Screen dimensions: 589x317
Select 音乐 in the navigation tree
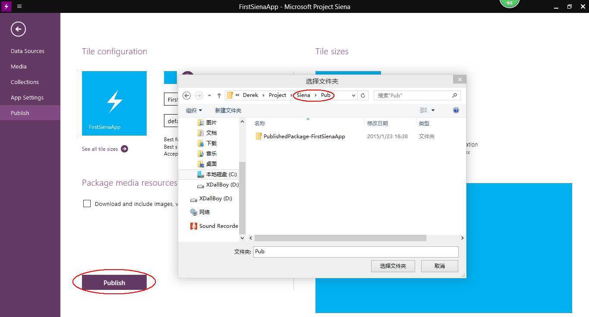point(211,153)
